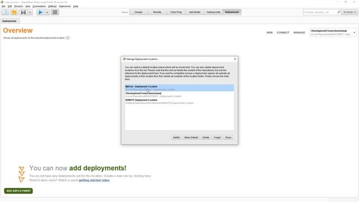359x202 pixels.
Task: Switch to the Design view
Action: 139,12
